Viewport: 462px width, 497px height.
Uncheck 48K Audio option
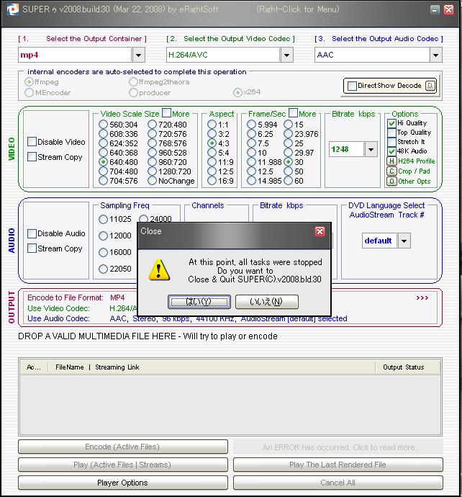click(391, 151)
